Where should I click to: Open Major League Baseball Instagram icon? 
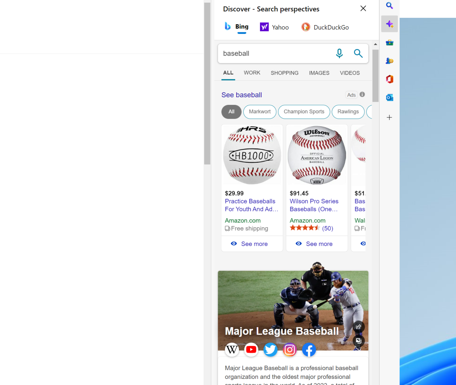click(290, 349)
